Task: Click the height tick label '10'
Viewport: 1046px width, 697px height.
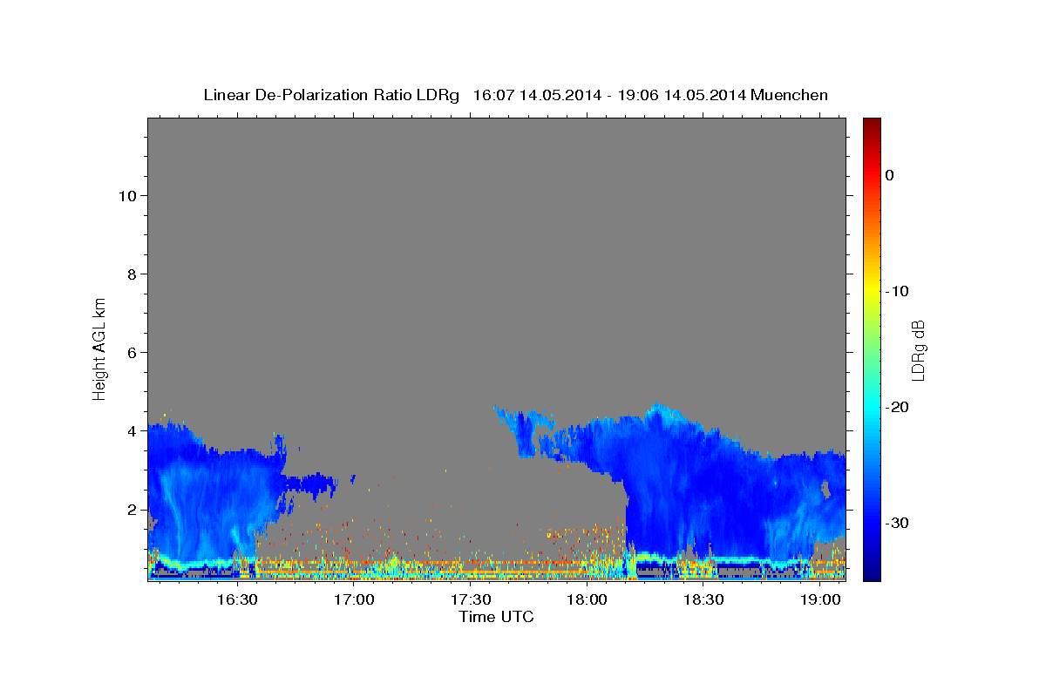Action: click(126, 195)
